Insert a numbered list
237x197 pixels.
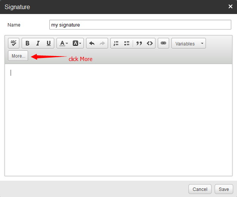(116, 43)
